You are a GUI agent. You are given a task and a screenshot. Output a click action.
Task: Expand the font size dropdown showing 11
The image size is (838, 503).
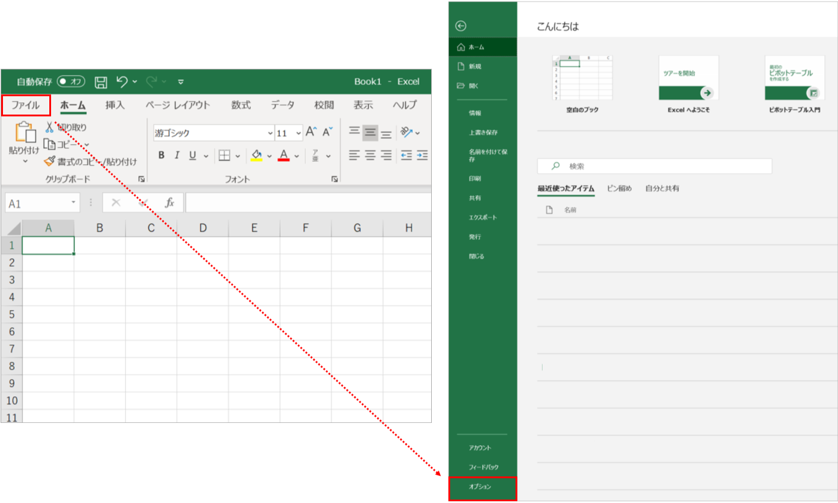tap(298, 133)
